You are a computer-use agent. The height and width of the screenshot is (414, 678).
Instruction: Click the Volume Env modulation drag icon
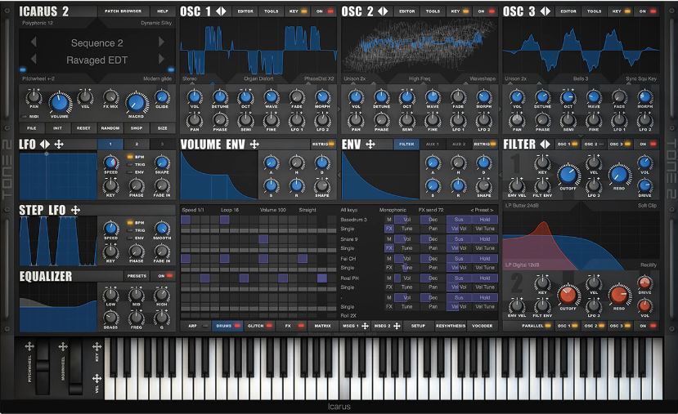(254, 144)
